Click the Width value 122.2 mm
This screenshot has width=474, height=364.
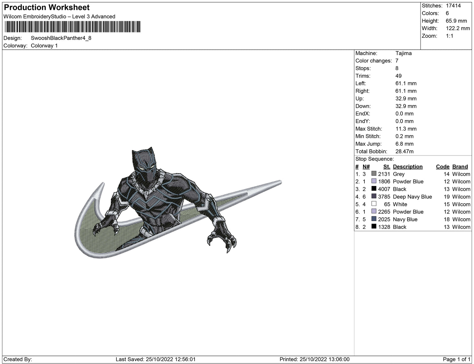(458, 28)
